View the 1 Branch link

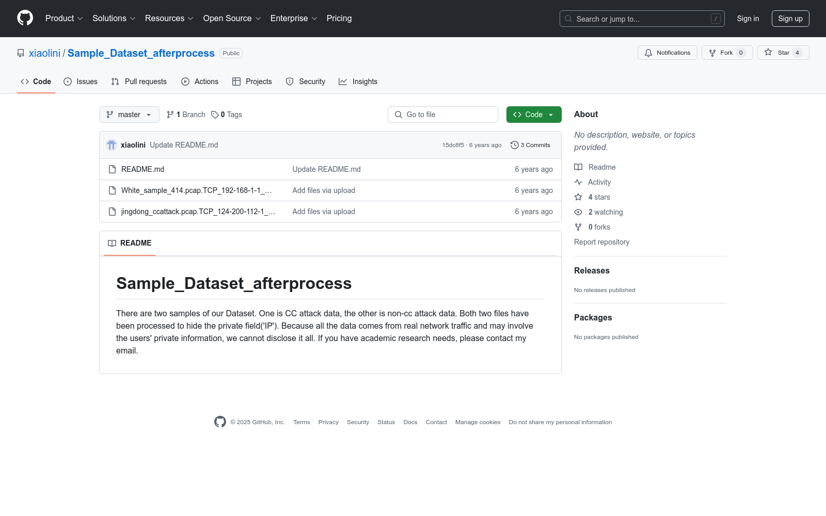tap(186, 115)
